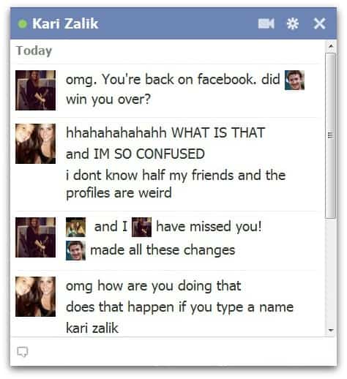The height and width of the screenshot is (379, 347).
Task: Open chat options gear menu
Action: pyautogui.click(x=292, y=23)
